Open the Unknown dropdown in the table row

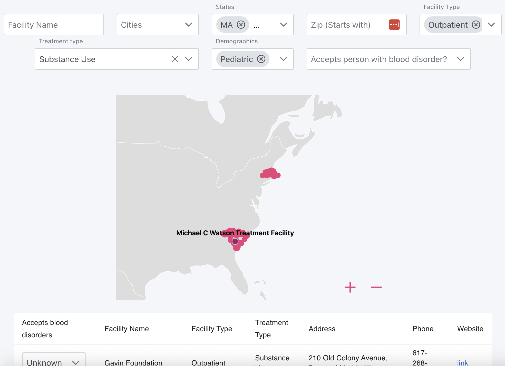[x=54, y=361]
